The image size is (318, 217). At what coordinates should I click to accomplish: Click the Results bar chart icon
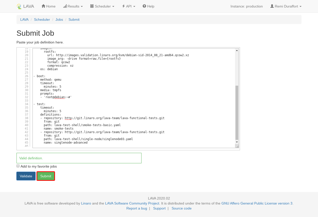point(65,6)
